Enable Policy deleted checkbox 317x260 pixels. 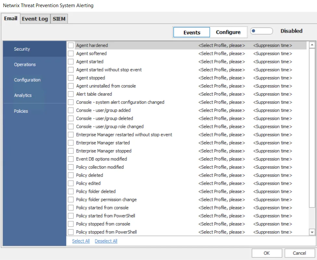point(70,175)
